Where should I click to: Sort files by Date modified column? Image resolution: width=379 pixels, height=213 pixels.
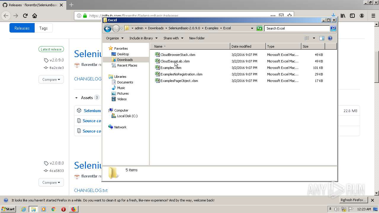pos(248,46)
